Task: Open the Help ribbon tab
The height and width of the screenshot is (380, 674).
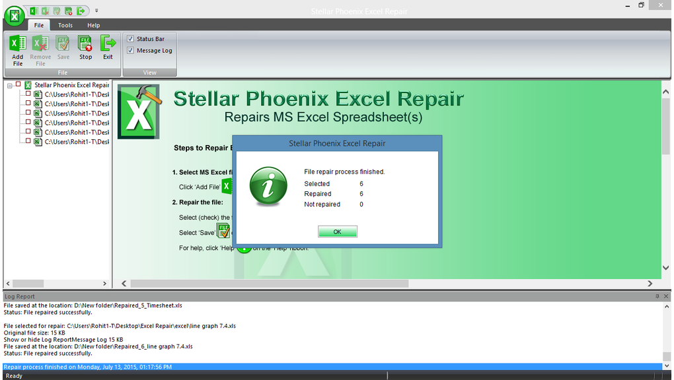Action: point(93,25)
